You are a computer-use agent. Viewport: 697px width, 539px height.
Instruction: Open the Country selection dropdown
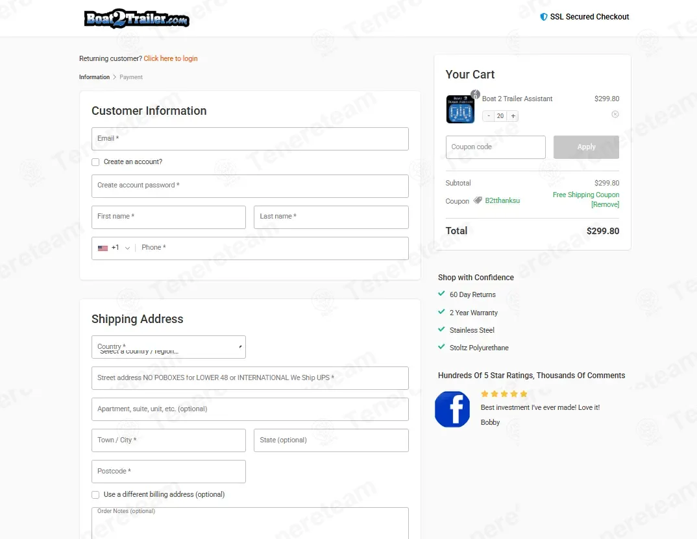pos(168,347)
